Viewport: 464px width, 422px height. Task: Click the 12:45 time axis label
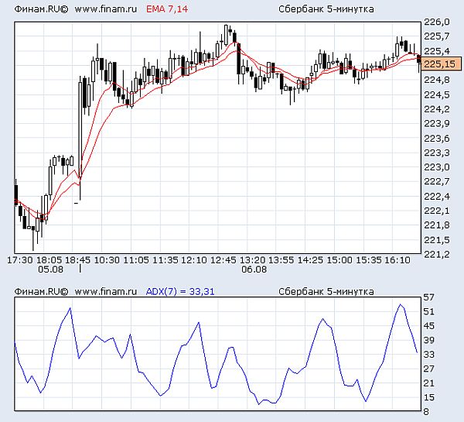[x=223, y=260]
